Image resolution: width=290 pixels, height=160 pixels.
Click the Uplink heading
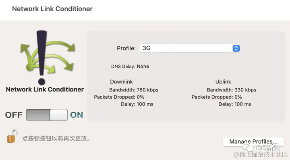point(223,82)
